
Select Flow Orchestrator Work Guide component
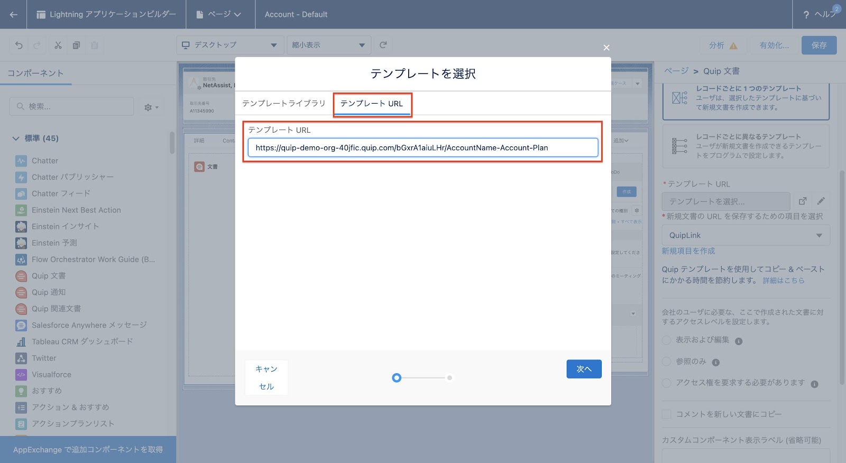coord(86,259)
